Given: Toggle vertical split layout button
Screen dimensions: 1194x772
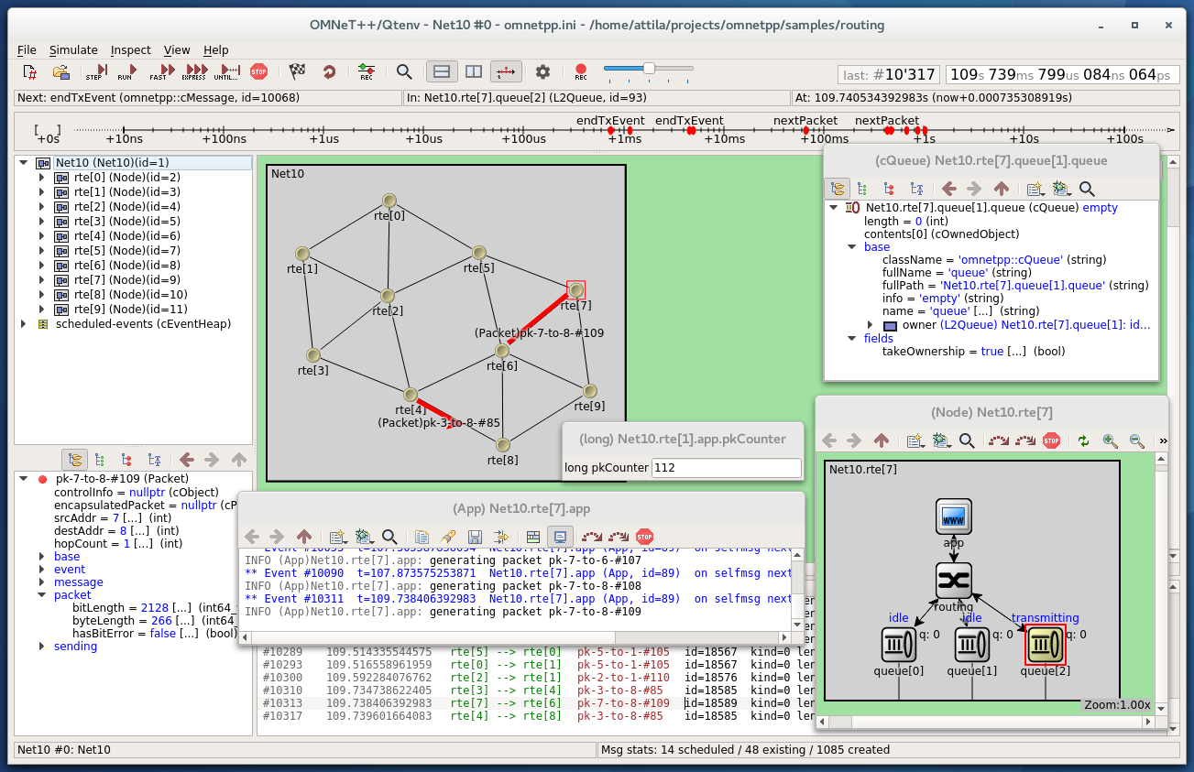Looking at the screenshot, I should pyautogui.click(x=441, y=71).
